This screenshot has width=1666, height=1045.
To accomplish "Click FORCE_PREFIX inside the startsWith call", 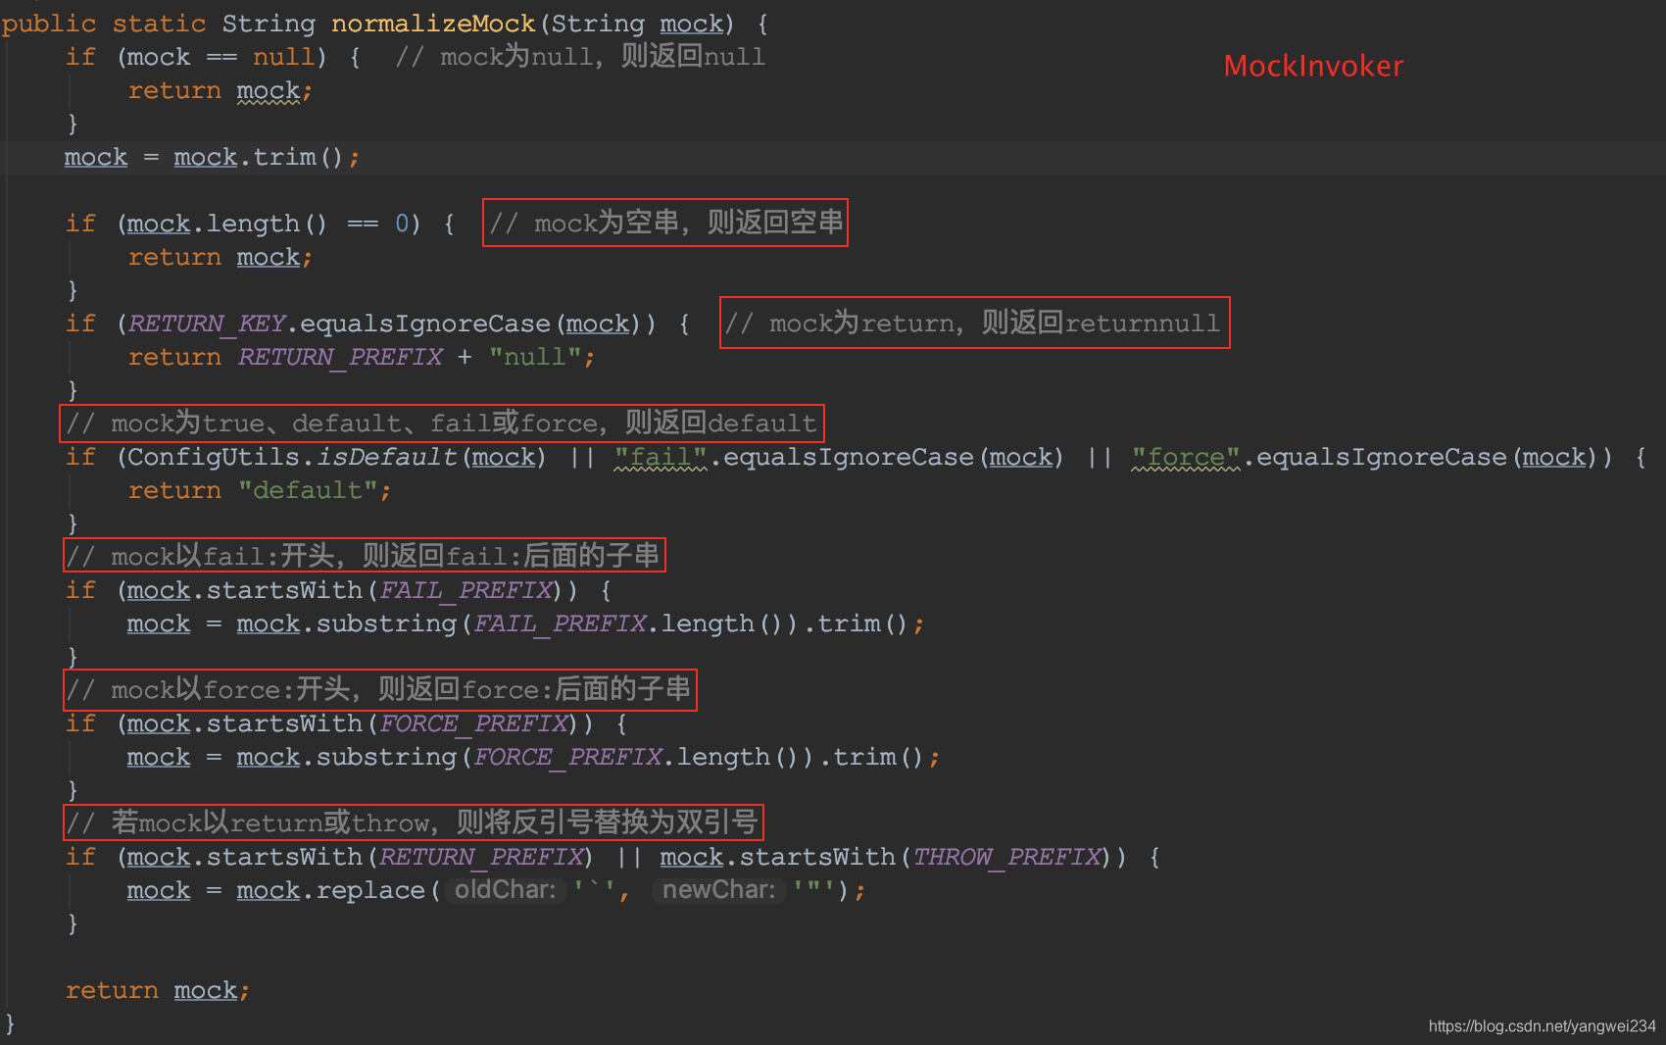I will coord(474,723).
